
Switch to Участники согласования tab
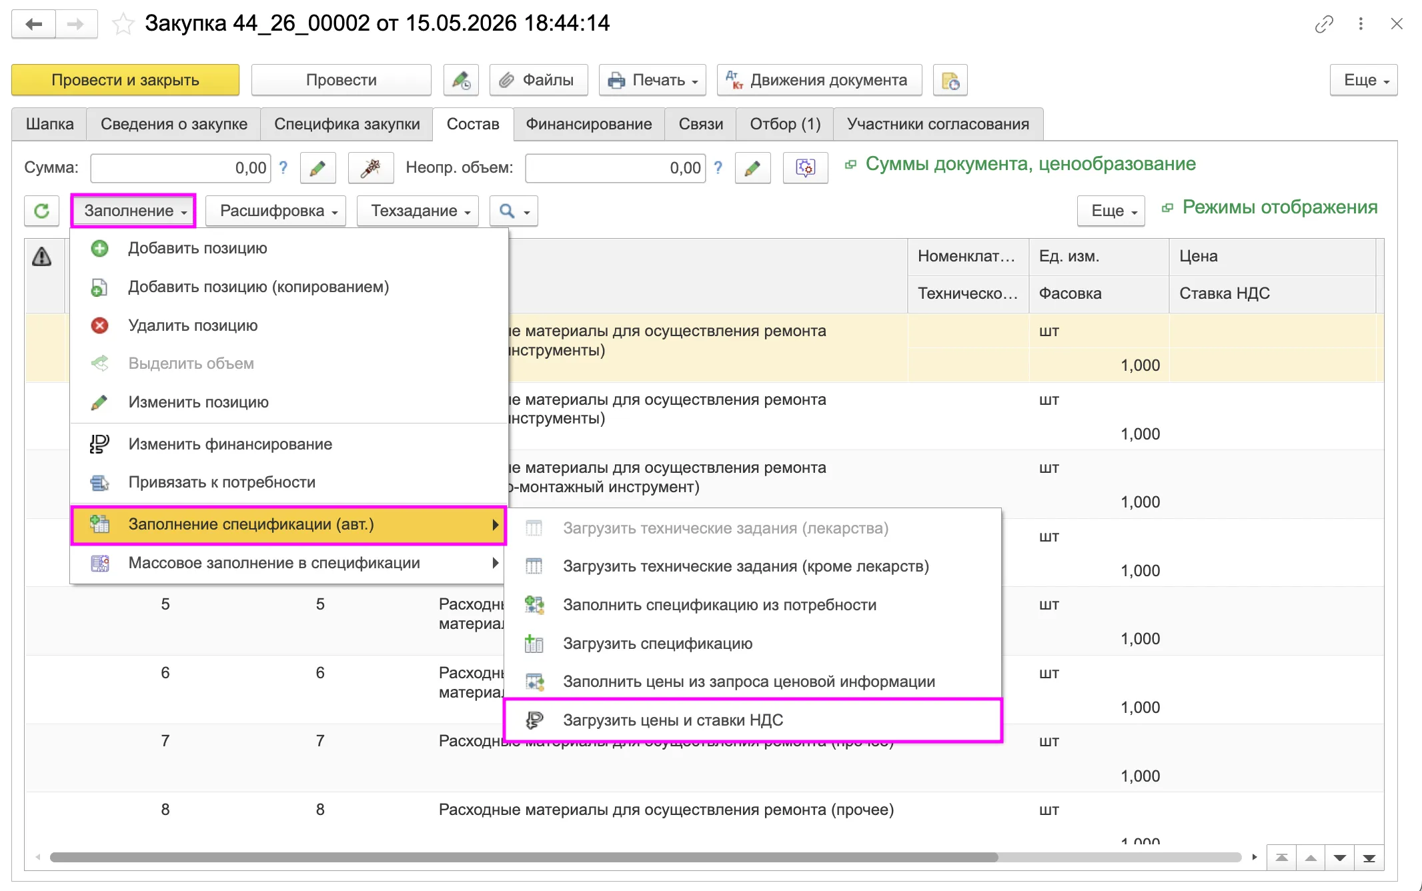pyautogui.click(x=938, y=124)
